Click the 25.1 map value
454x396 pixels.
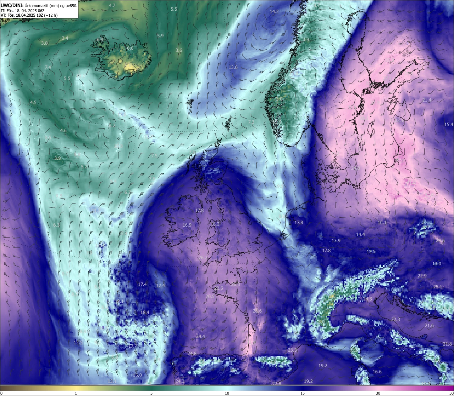tap(438, 287)
